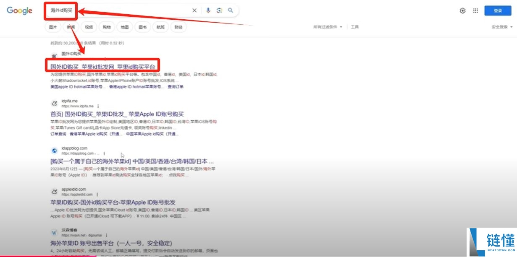Screen dimensions: 517x257
Task: Open the 查询订单 sitelink
Action: (176, 87)
